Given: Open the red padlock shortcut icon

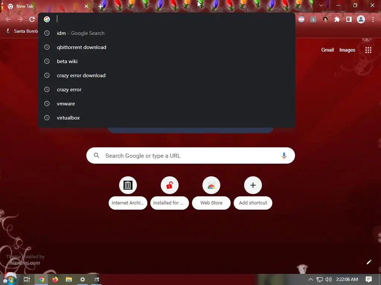Looking at the screenshot, I should [169, 185].
